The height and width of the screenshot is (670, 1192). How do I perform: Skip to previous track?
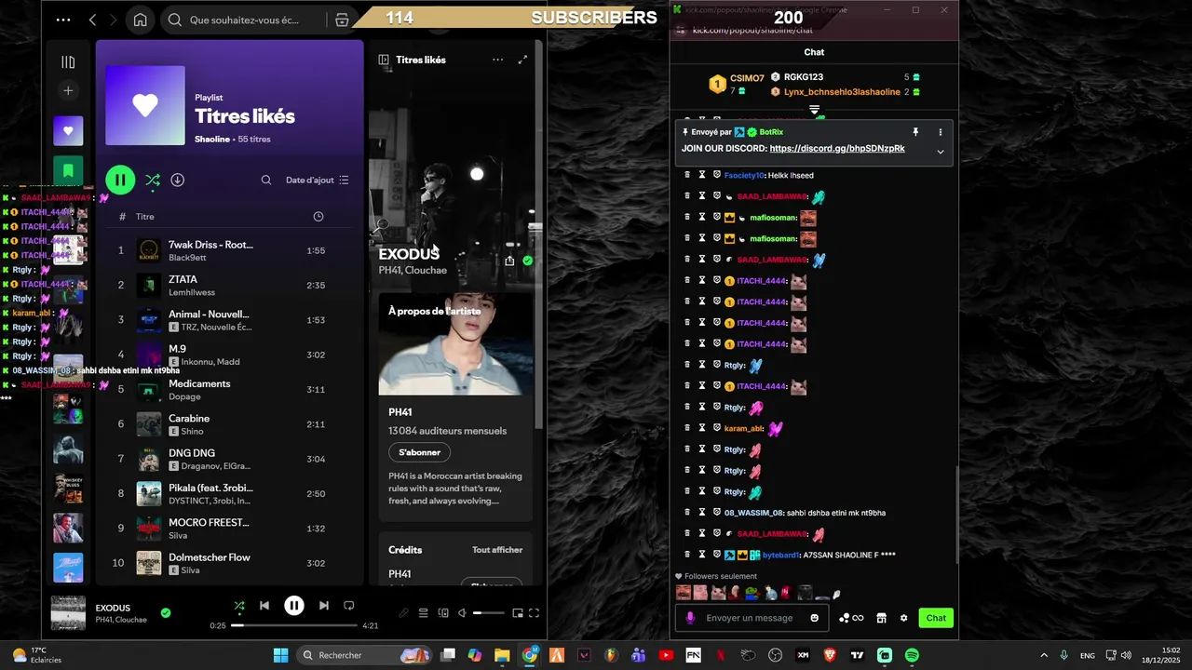264,606
